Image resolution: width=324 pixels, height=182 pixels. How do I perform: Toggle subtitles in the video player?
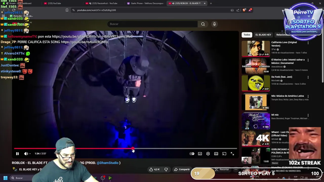(200, 154)
